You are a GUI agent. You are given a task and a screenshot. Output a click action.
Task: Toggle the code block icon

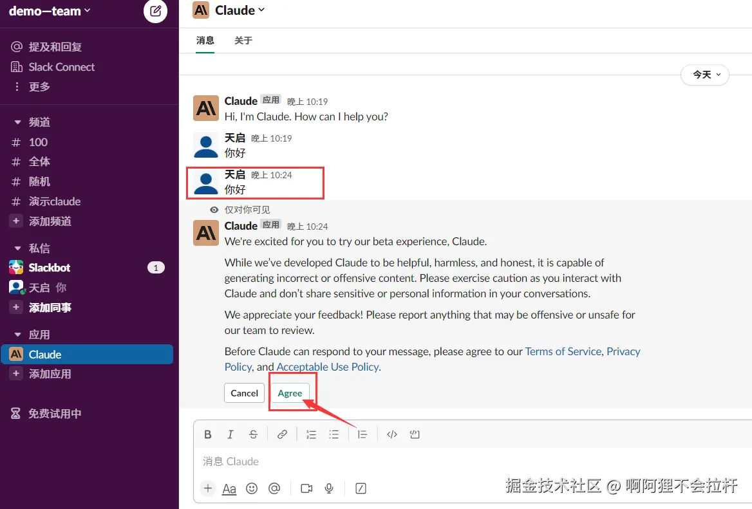[x=415, y=435]
